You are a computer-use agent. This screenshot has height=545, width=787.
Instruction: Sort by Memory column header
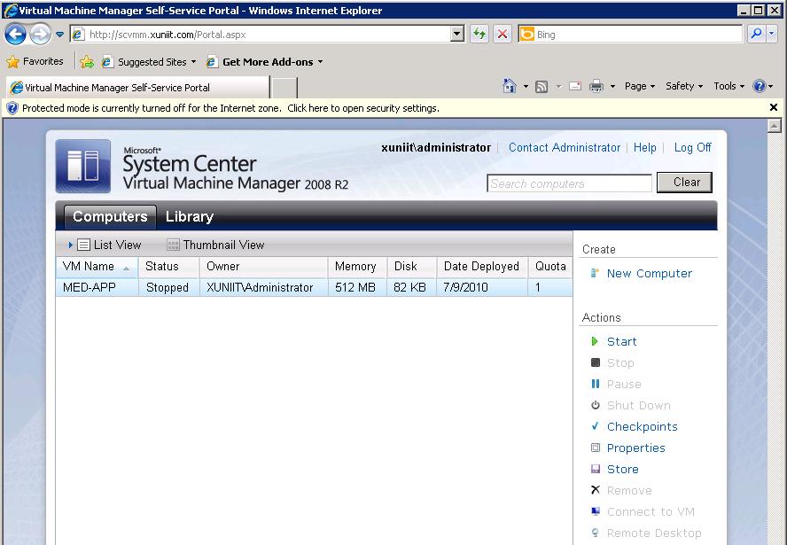click(357, 267)
